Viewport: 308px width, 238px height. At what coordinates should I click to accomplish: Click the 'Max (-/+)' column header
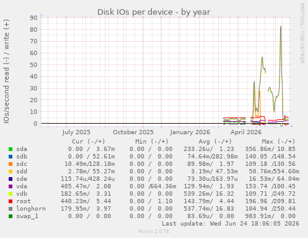279,142
